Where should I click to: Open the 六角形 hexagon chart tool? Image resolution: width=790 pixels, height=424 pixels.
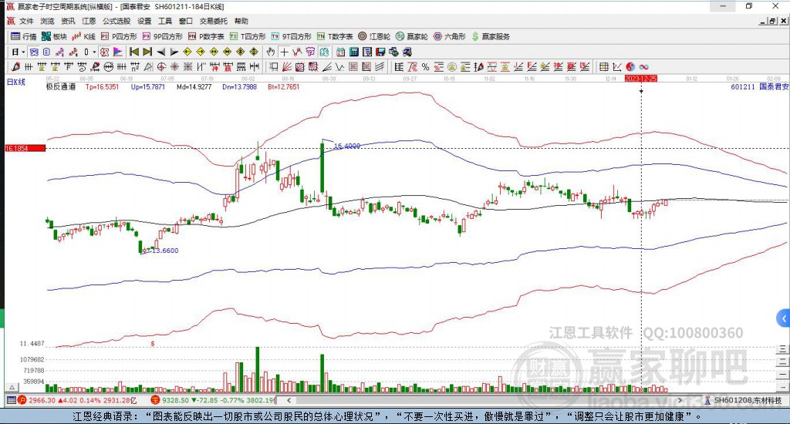click(450, 36)
